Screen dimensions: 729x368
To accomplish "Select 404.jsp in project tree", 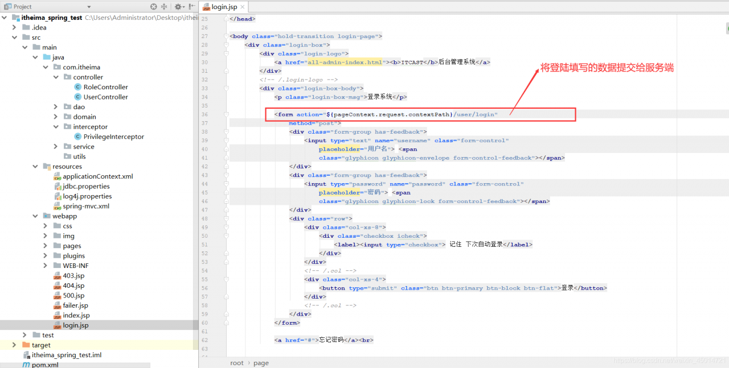I will [x=69, y=286].
